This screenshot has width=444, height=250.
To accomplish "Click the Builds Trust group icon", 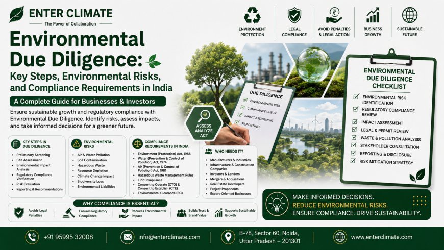I will coord(181,213).
